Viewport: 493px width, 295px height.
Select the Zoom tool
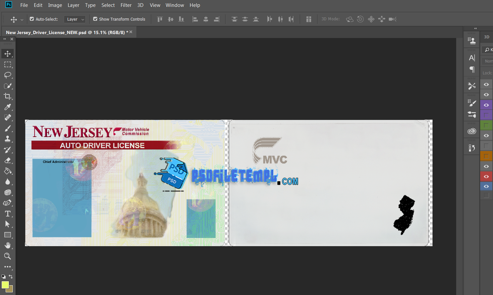tap(7, 256)
